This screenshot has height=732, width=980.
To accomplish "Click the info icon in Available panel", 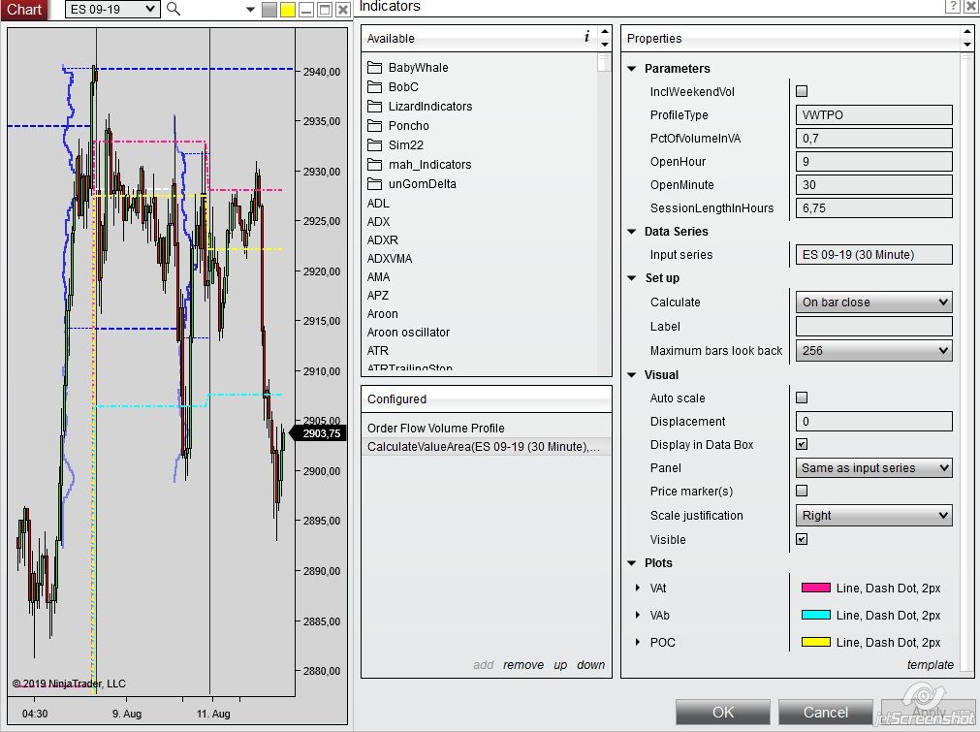I will pyautogui.click(x=586, y=38).
